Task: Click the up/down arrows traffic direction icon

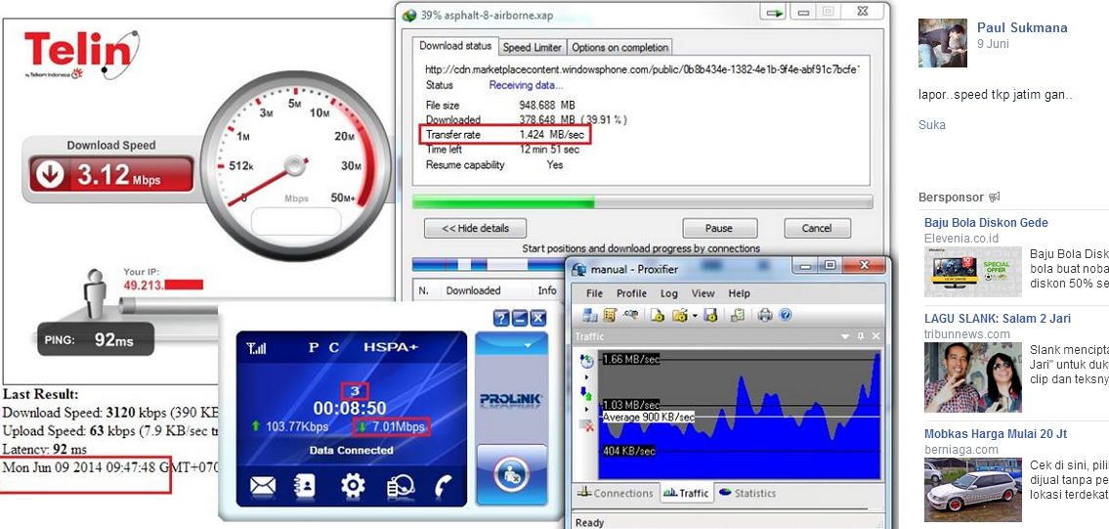Action: [586, 394]
